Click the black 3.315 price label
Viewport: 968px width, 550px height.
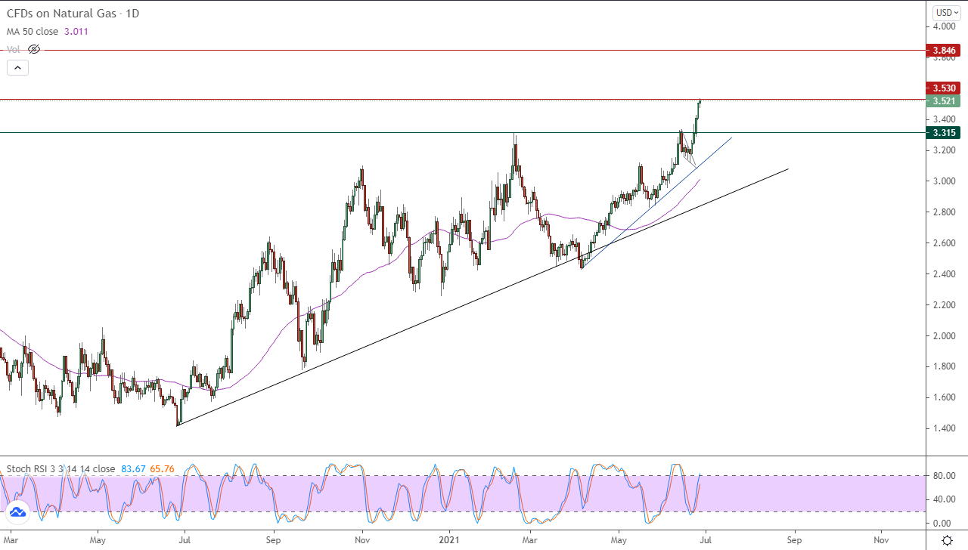click(x=945, y=133)
